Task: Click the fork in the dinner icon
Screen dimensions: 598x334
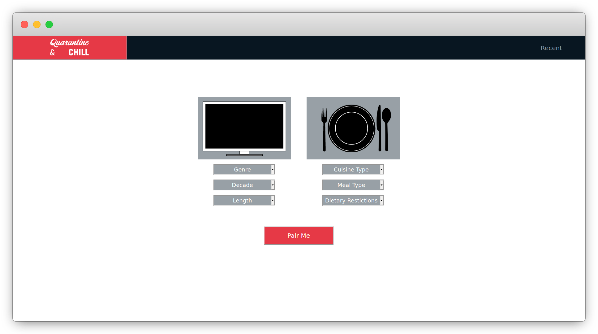Action: click(324, 130)
